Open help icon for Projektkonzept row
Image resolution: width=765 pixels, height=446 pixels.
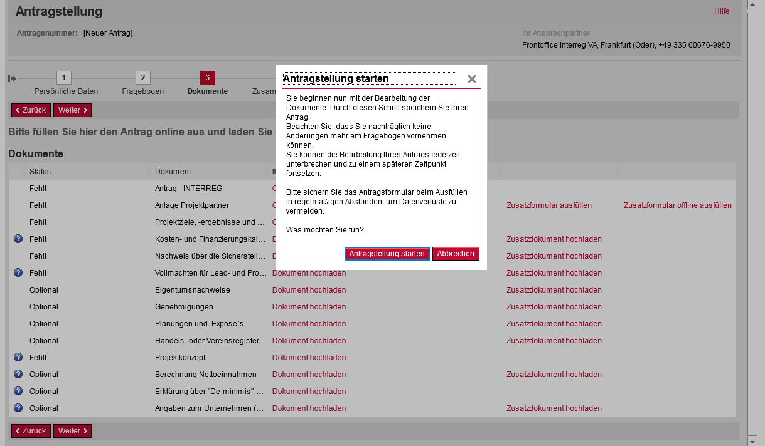click(x=18, y=357)
